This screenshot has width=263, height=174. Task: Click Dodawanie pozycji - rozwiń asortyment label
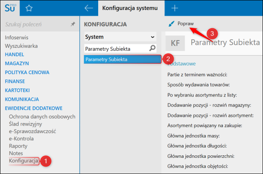tap(210, 116)
